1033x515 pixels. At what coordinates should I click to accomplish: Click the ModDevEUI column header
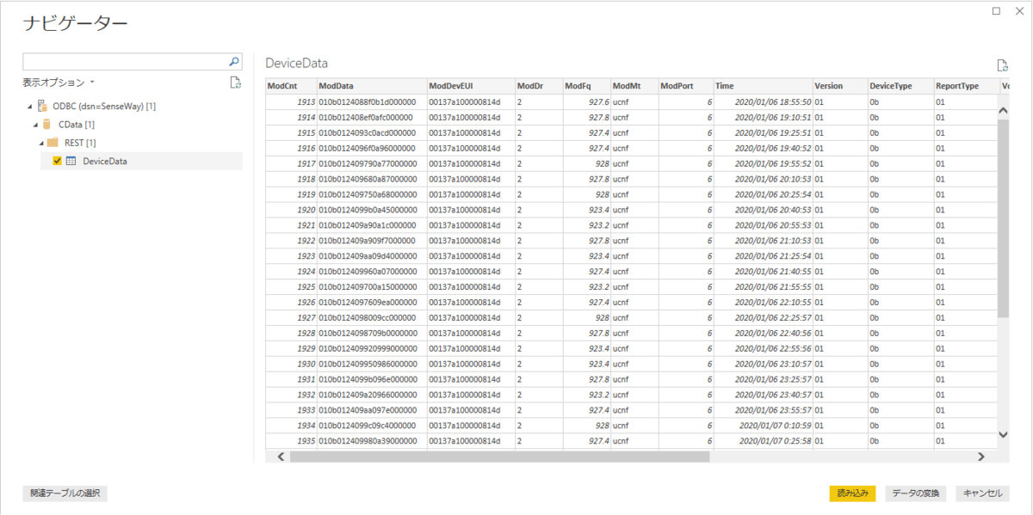[471, 86]
